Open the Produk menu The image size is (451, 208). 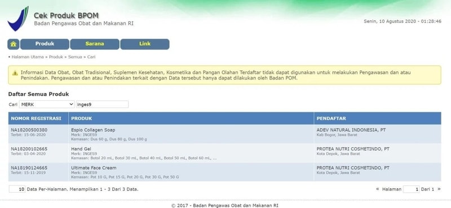click(45, 44)
